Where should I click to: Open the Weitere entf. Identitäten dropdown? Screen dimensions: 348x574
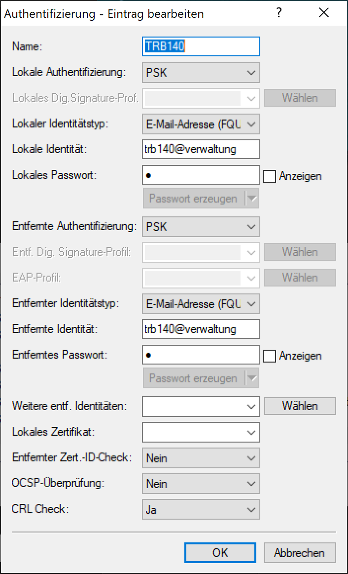point(201,407)
